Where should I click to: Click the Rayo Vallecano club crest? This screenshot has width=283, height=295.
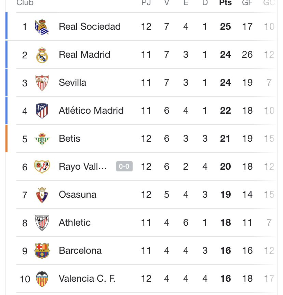[x=42, y=167]
